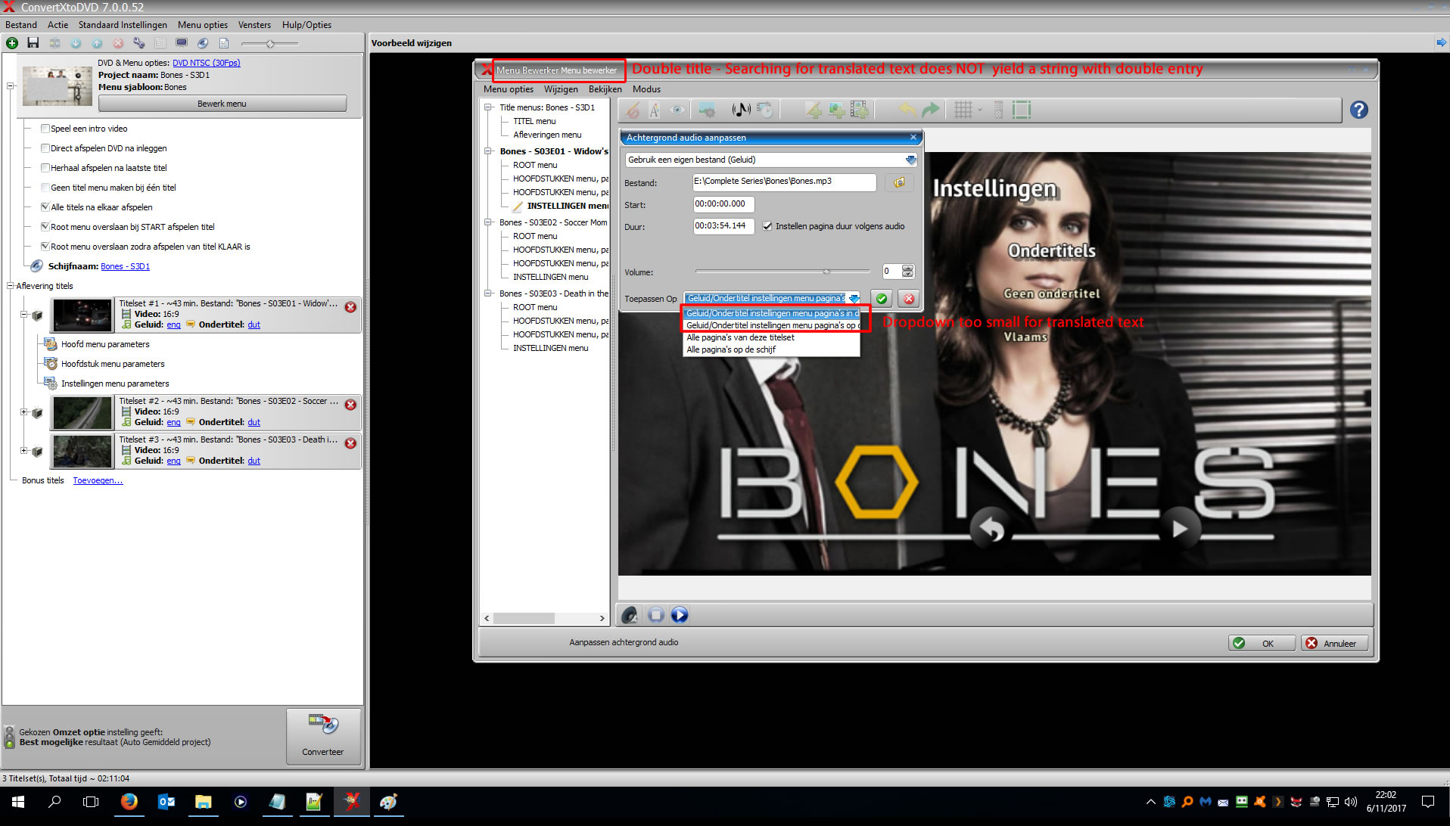Image resolution: width=1450 pixels, height=826 pixels.
Task: Collapse 'Bones - S03E03 - Death in the' node
Action: pyautogui.click(x=488, y=293)
